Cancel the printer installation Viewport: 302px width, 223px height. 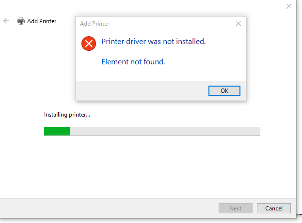click(x=273, y=208)
